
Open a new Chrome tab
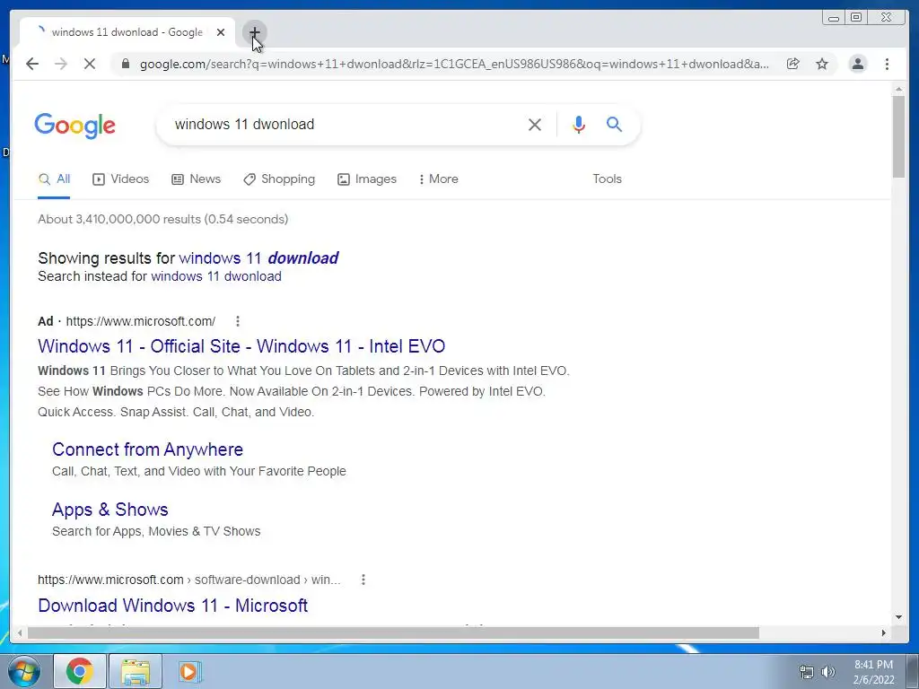pos(254,32)
